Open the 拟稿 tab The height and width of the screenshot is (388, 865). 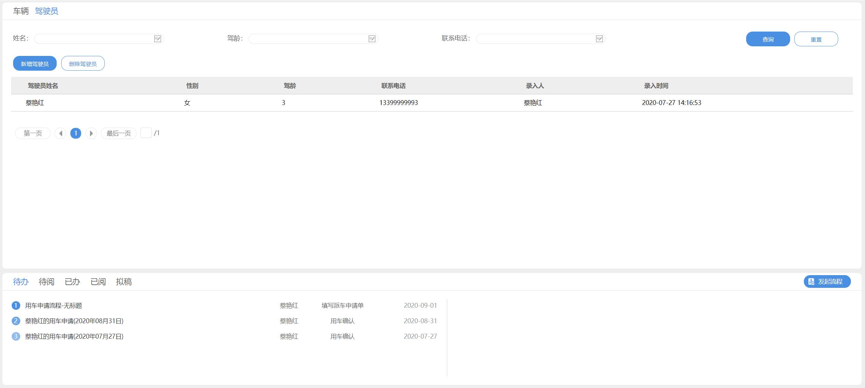124,282
